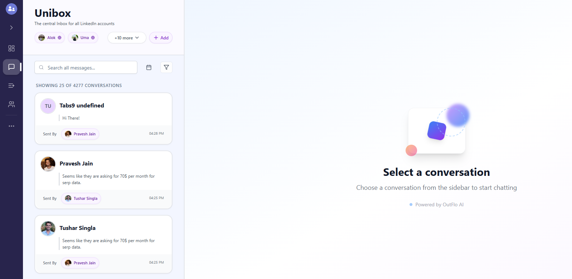The image size is (572, 279).
Task: Click Pravesh Jain sender chip on Tabs9 card
Action: pyautogui.click(x=80, y=134)
